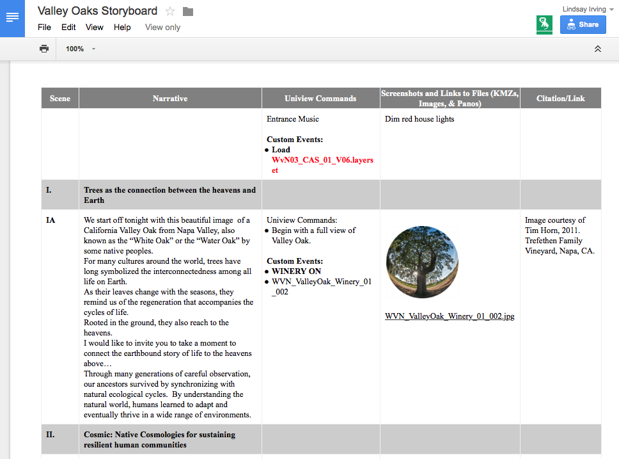Click the Uniview Commands column header

click(x=320, y=98)
